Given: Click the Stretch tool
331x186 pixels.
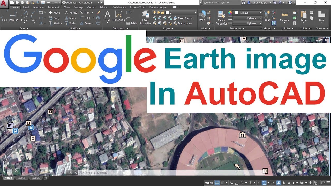Looking at the screenshot, I should (x=55, y=23).
